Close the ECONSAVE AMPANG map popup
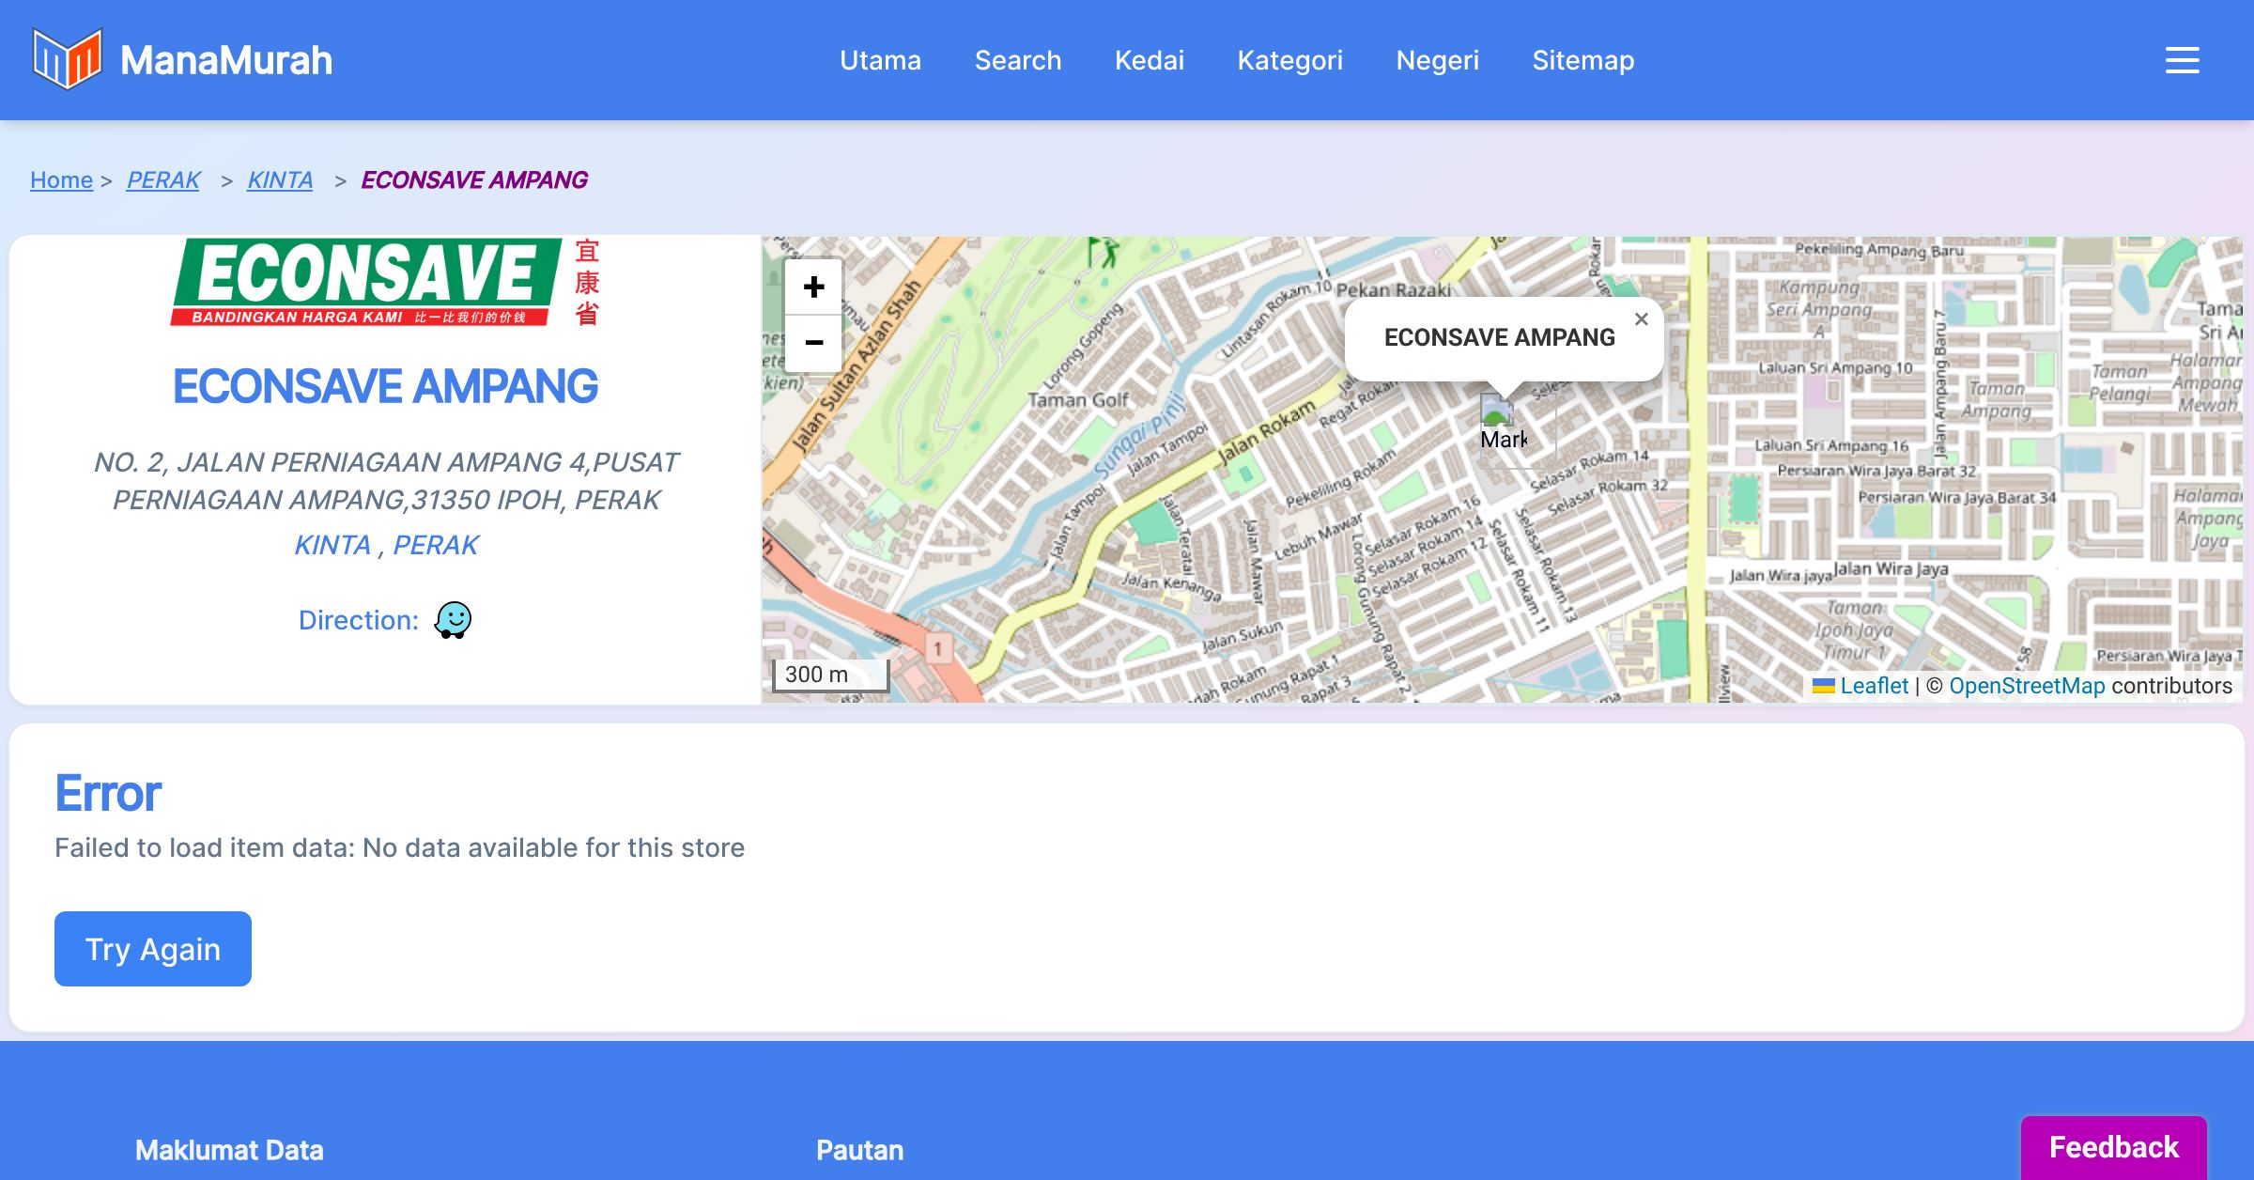 (1641, 319)
